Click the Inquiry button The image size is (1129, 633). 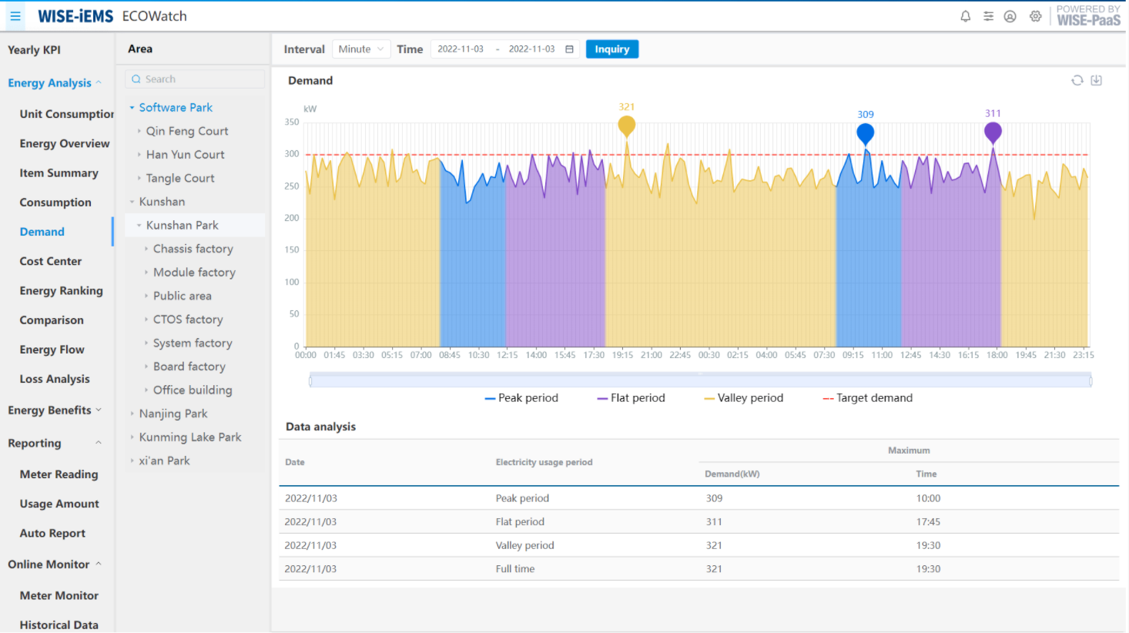611,49
